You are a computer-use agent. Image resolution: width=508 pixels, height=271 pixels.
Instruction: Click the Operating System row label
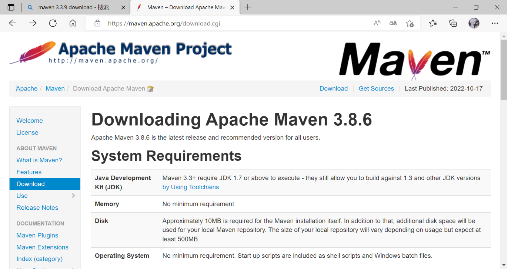pos(122,255)
